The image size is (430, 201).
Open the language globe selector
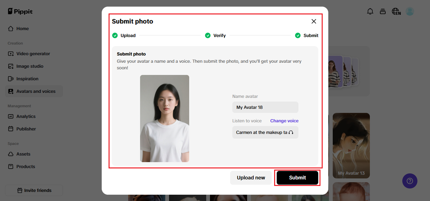[x=396, y=11]
